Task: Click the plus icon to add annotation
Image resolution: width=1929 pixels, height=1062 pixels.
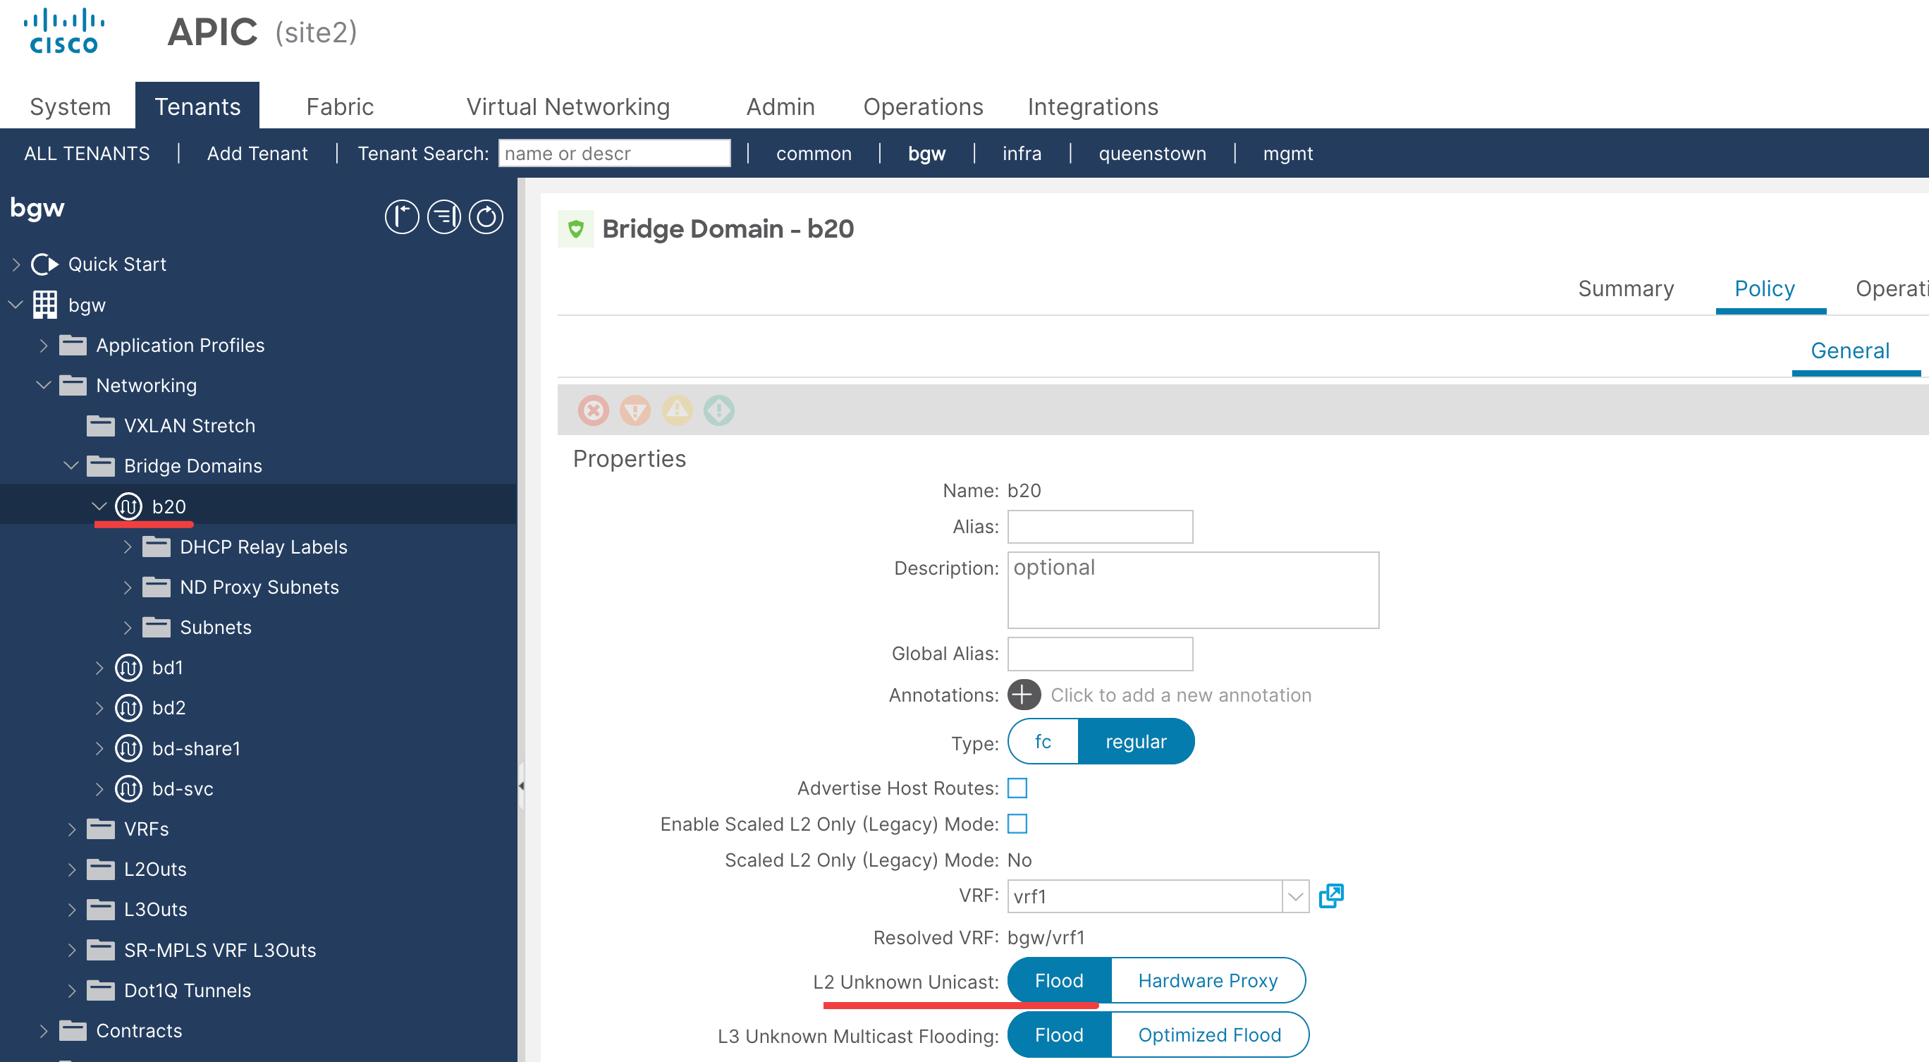Action: 1024,695
